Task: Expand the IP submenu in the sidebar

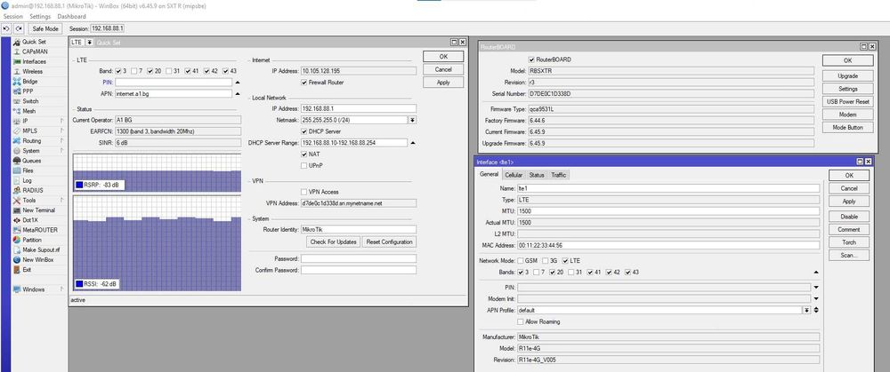Action: (x=62, y=121)
